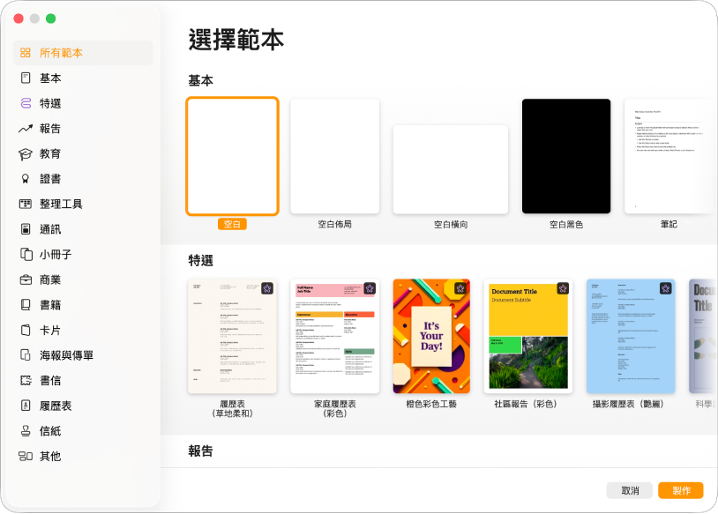Choose the 筆記 note template thumbnail
718x514 pixels.
[x=669, y=156]
